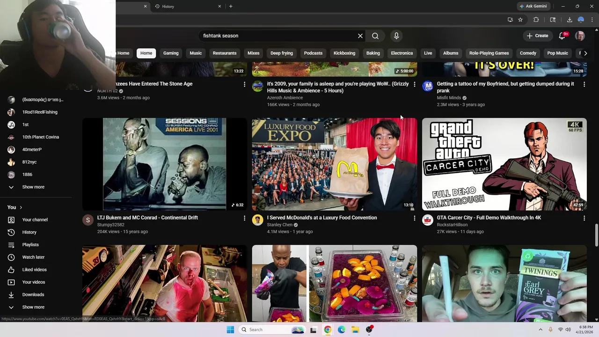
Task: Open the LTJ Bukem Sessions thumbnail
Action: coord(165,164)
